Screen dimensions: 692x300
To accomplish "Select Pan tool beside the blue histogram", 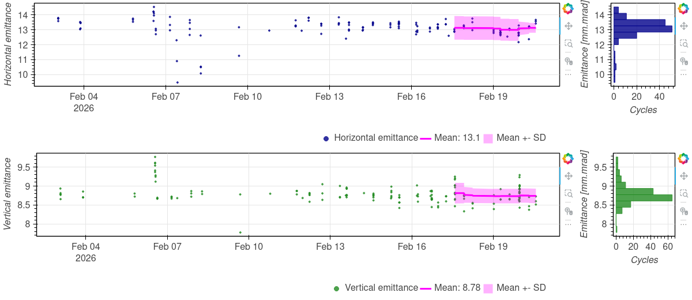I will pyautogui.click(x=683, y=26).
